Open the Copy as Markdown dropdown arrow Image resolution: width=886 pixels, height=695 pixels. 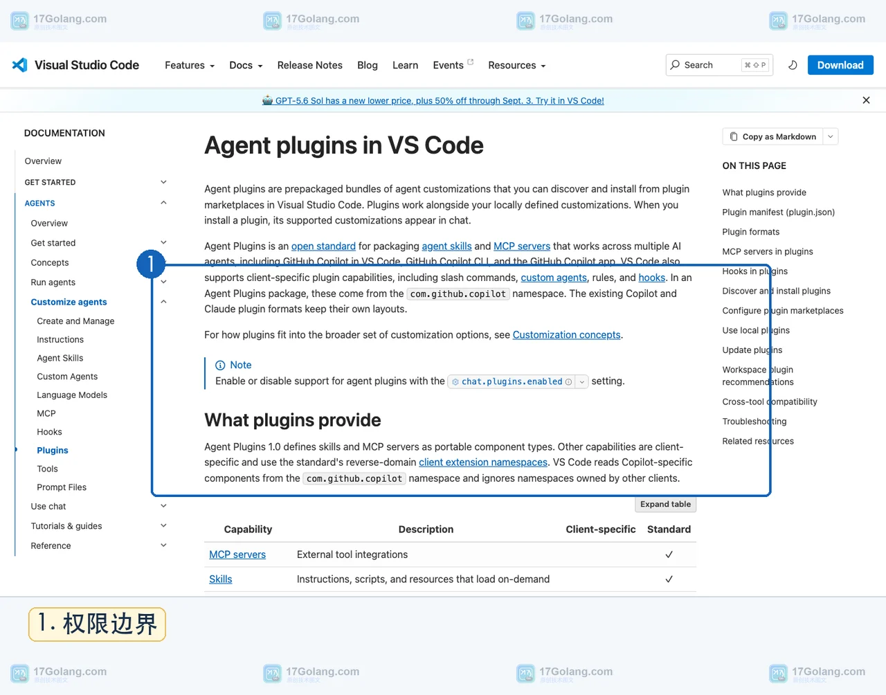pos(831,136)
